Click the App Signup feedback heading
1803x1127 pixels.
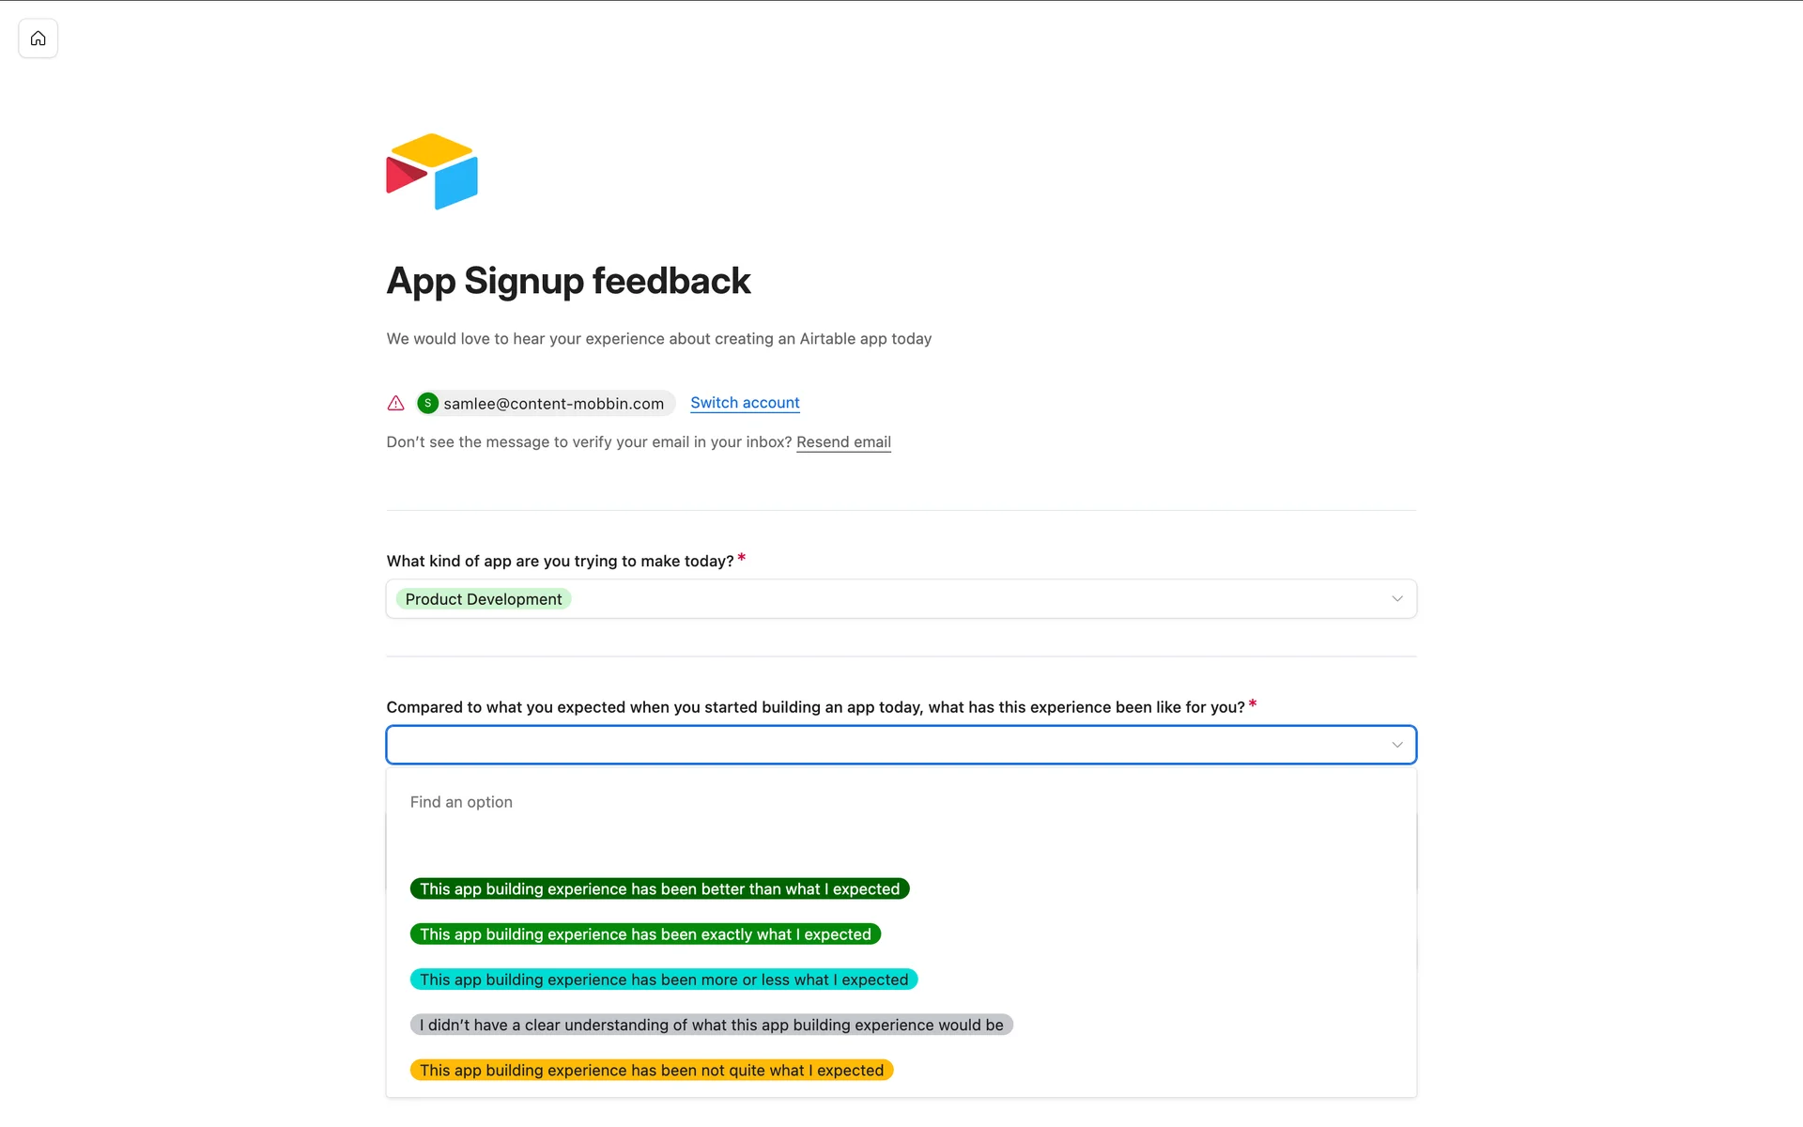(568, 281)
